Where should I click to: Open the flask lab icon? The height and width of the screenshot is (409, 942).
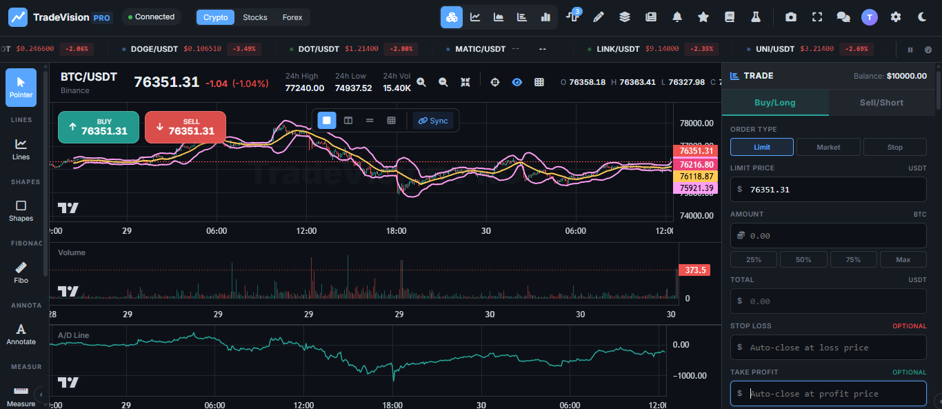756,17
